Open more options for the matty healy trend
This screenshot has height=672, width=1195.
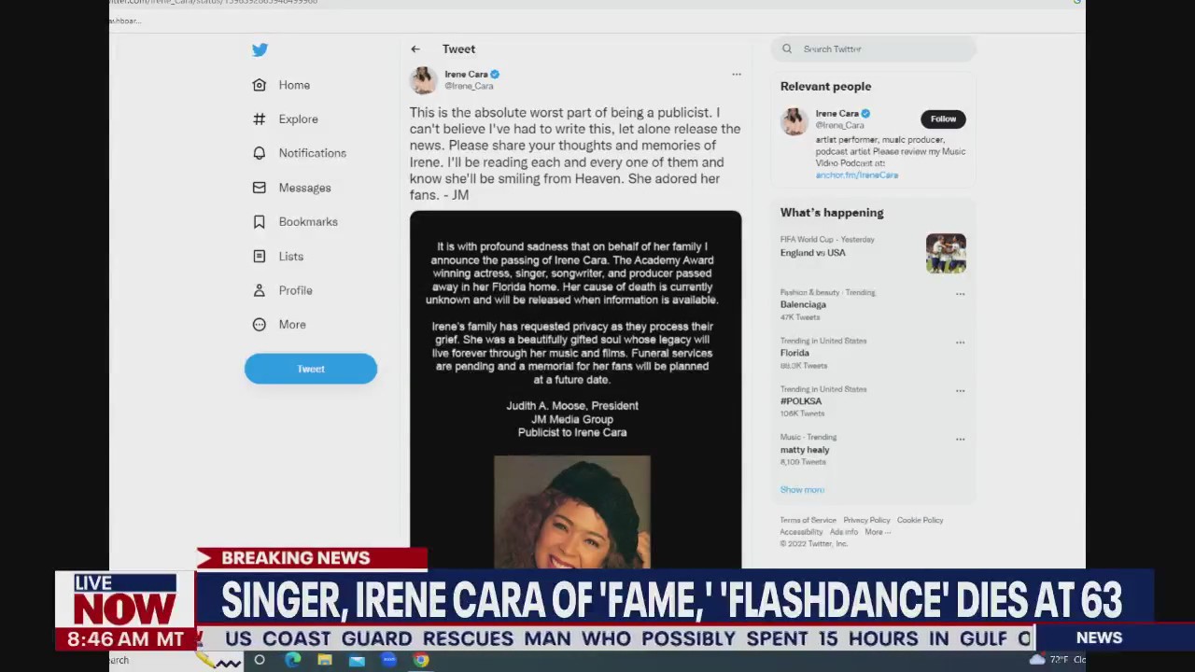point(960,439)
